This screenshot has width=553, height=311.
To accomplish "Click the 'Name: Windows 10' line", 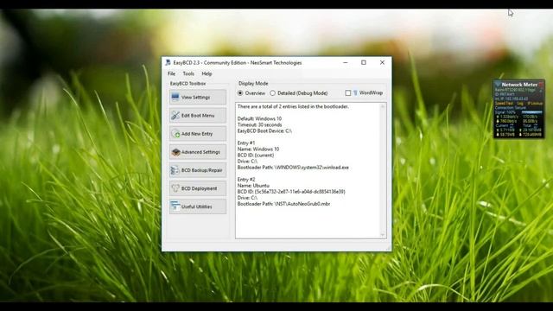I will click(x=258, y=149).
